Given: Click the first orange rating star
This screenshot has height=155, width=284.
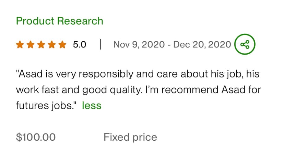Looking at the screenshot, I should pos(20,45).
